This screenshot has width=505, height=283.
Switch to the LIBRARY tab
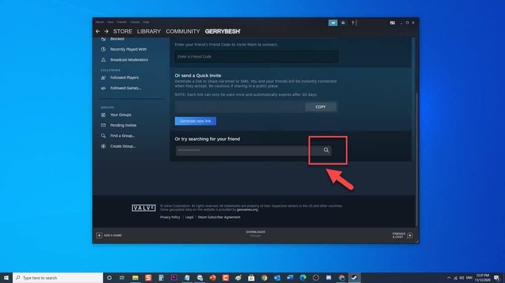click(149, 32)
